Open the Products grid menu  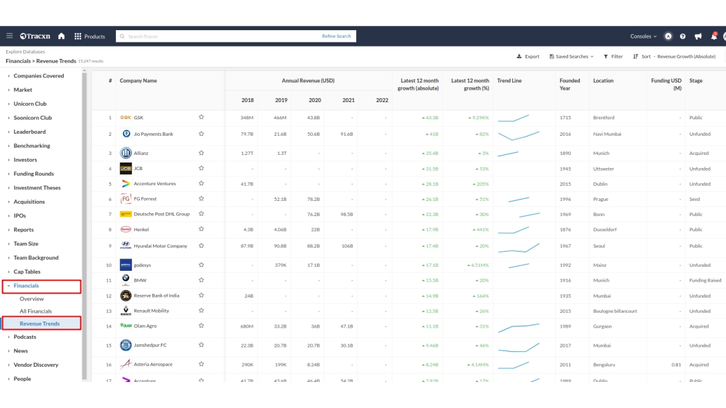89,36
